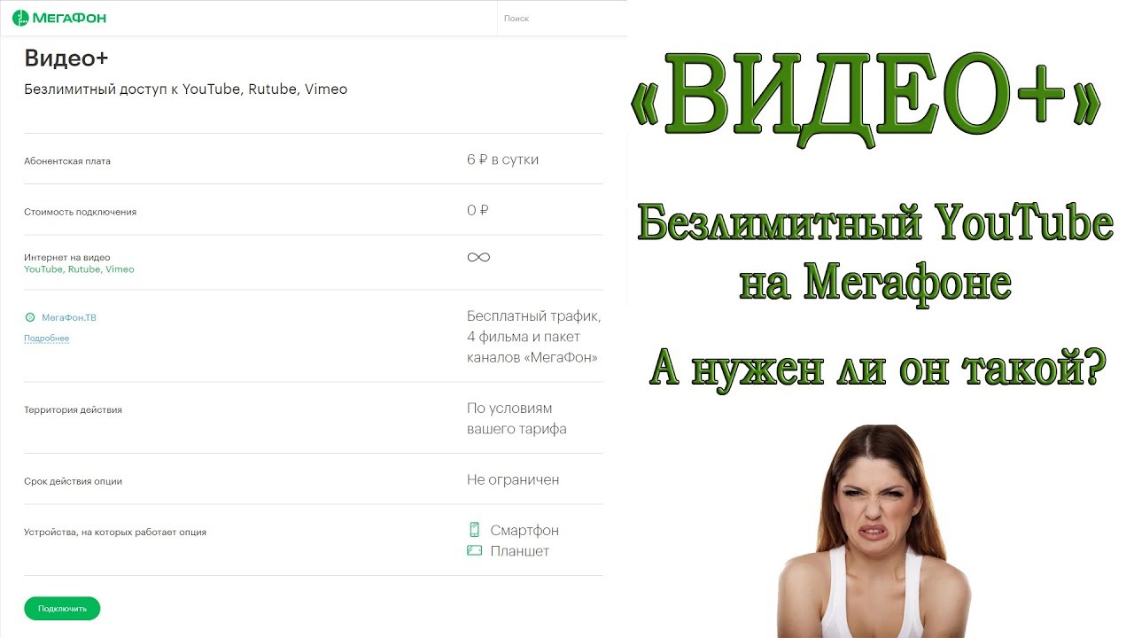Click the на Мегафоне banner line
Screen dimensions: 1134x638
pos(875,284)
